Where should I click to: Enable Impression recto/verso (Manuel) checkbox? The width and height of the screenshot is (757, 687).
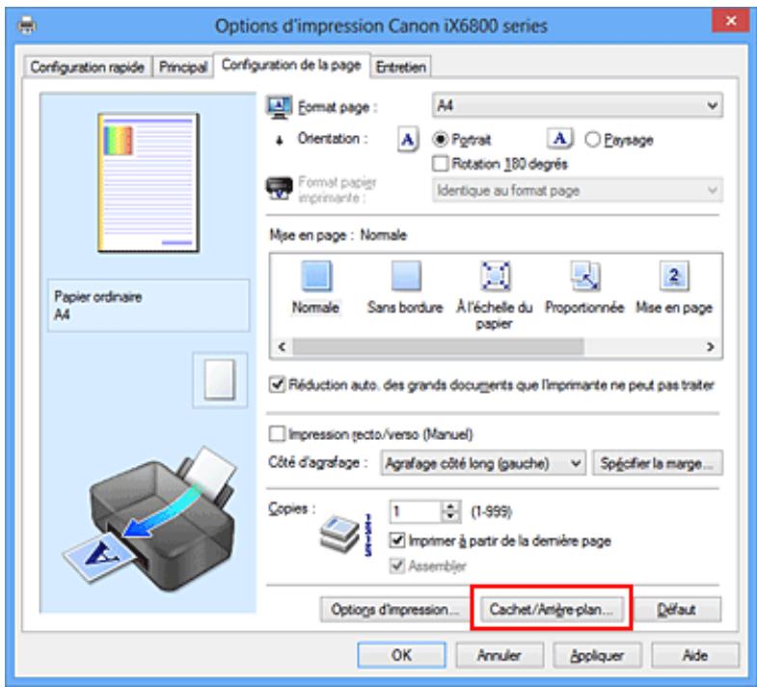coord(277,434)
